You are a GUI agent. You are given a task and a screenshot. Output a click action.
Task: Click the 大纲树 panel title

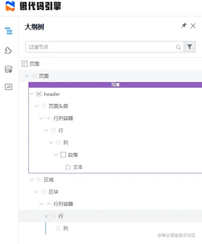coord(34,27)
